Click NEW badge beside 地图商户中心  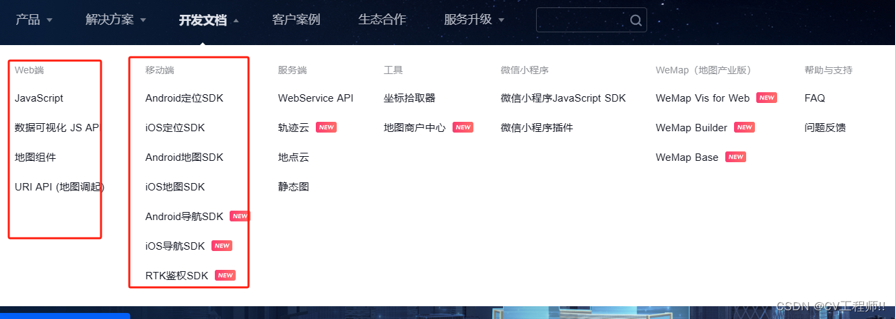pyautogui.click(x=463, y=127)
